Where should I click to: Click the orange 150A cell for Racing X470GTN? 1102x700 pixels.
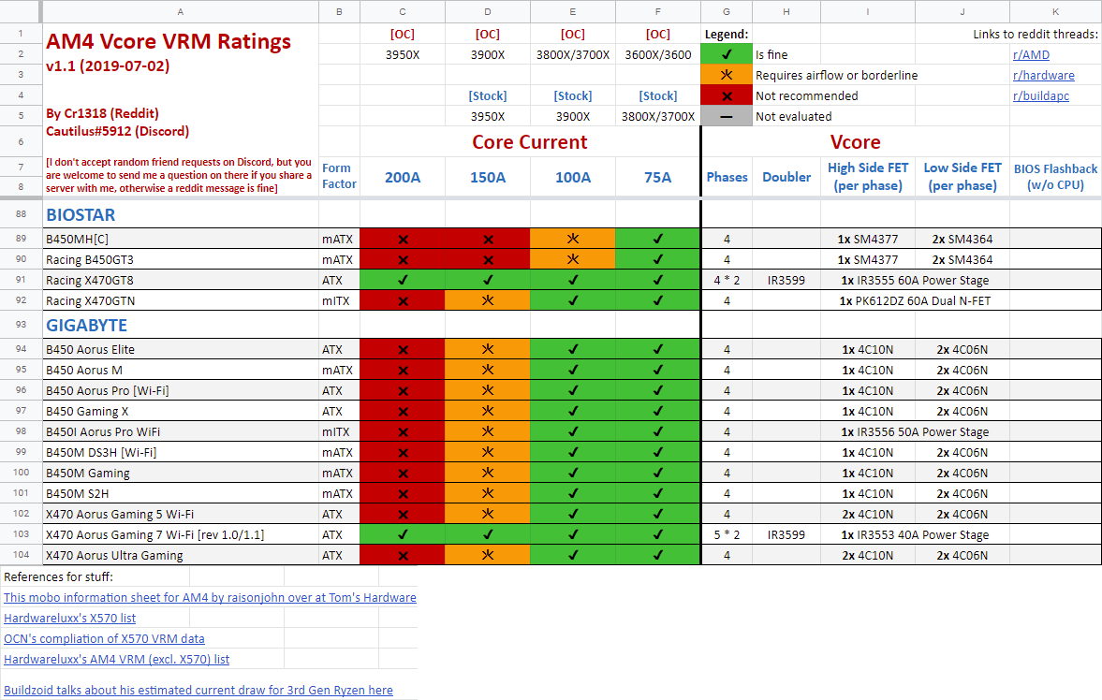488,300
